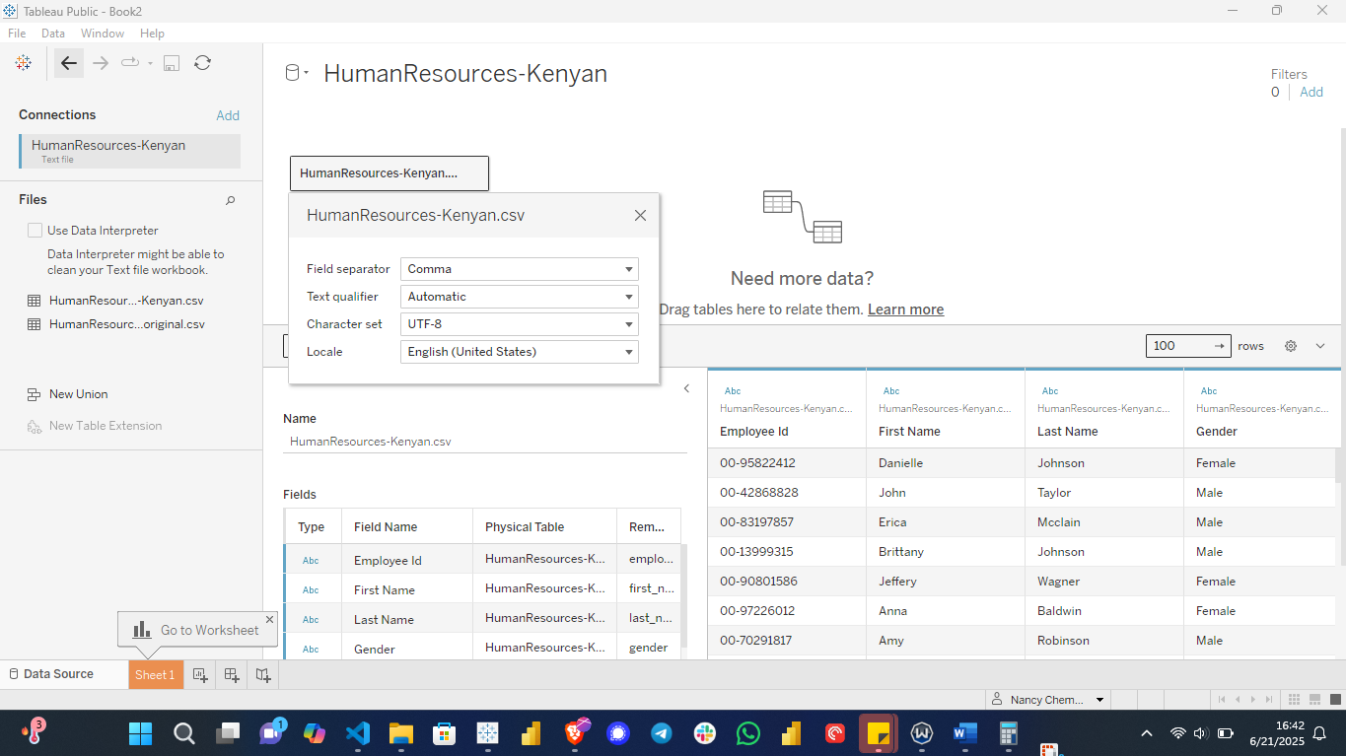Click the Undo back arrow in toolbar

pos(68,63)
